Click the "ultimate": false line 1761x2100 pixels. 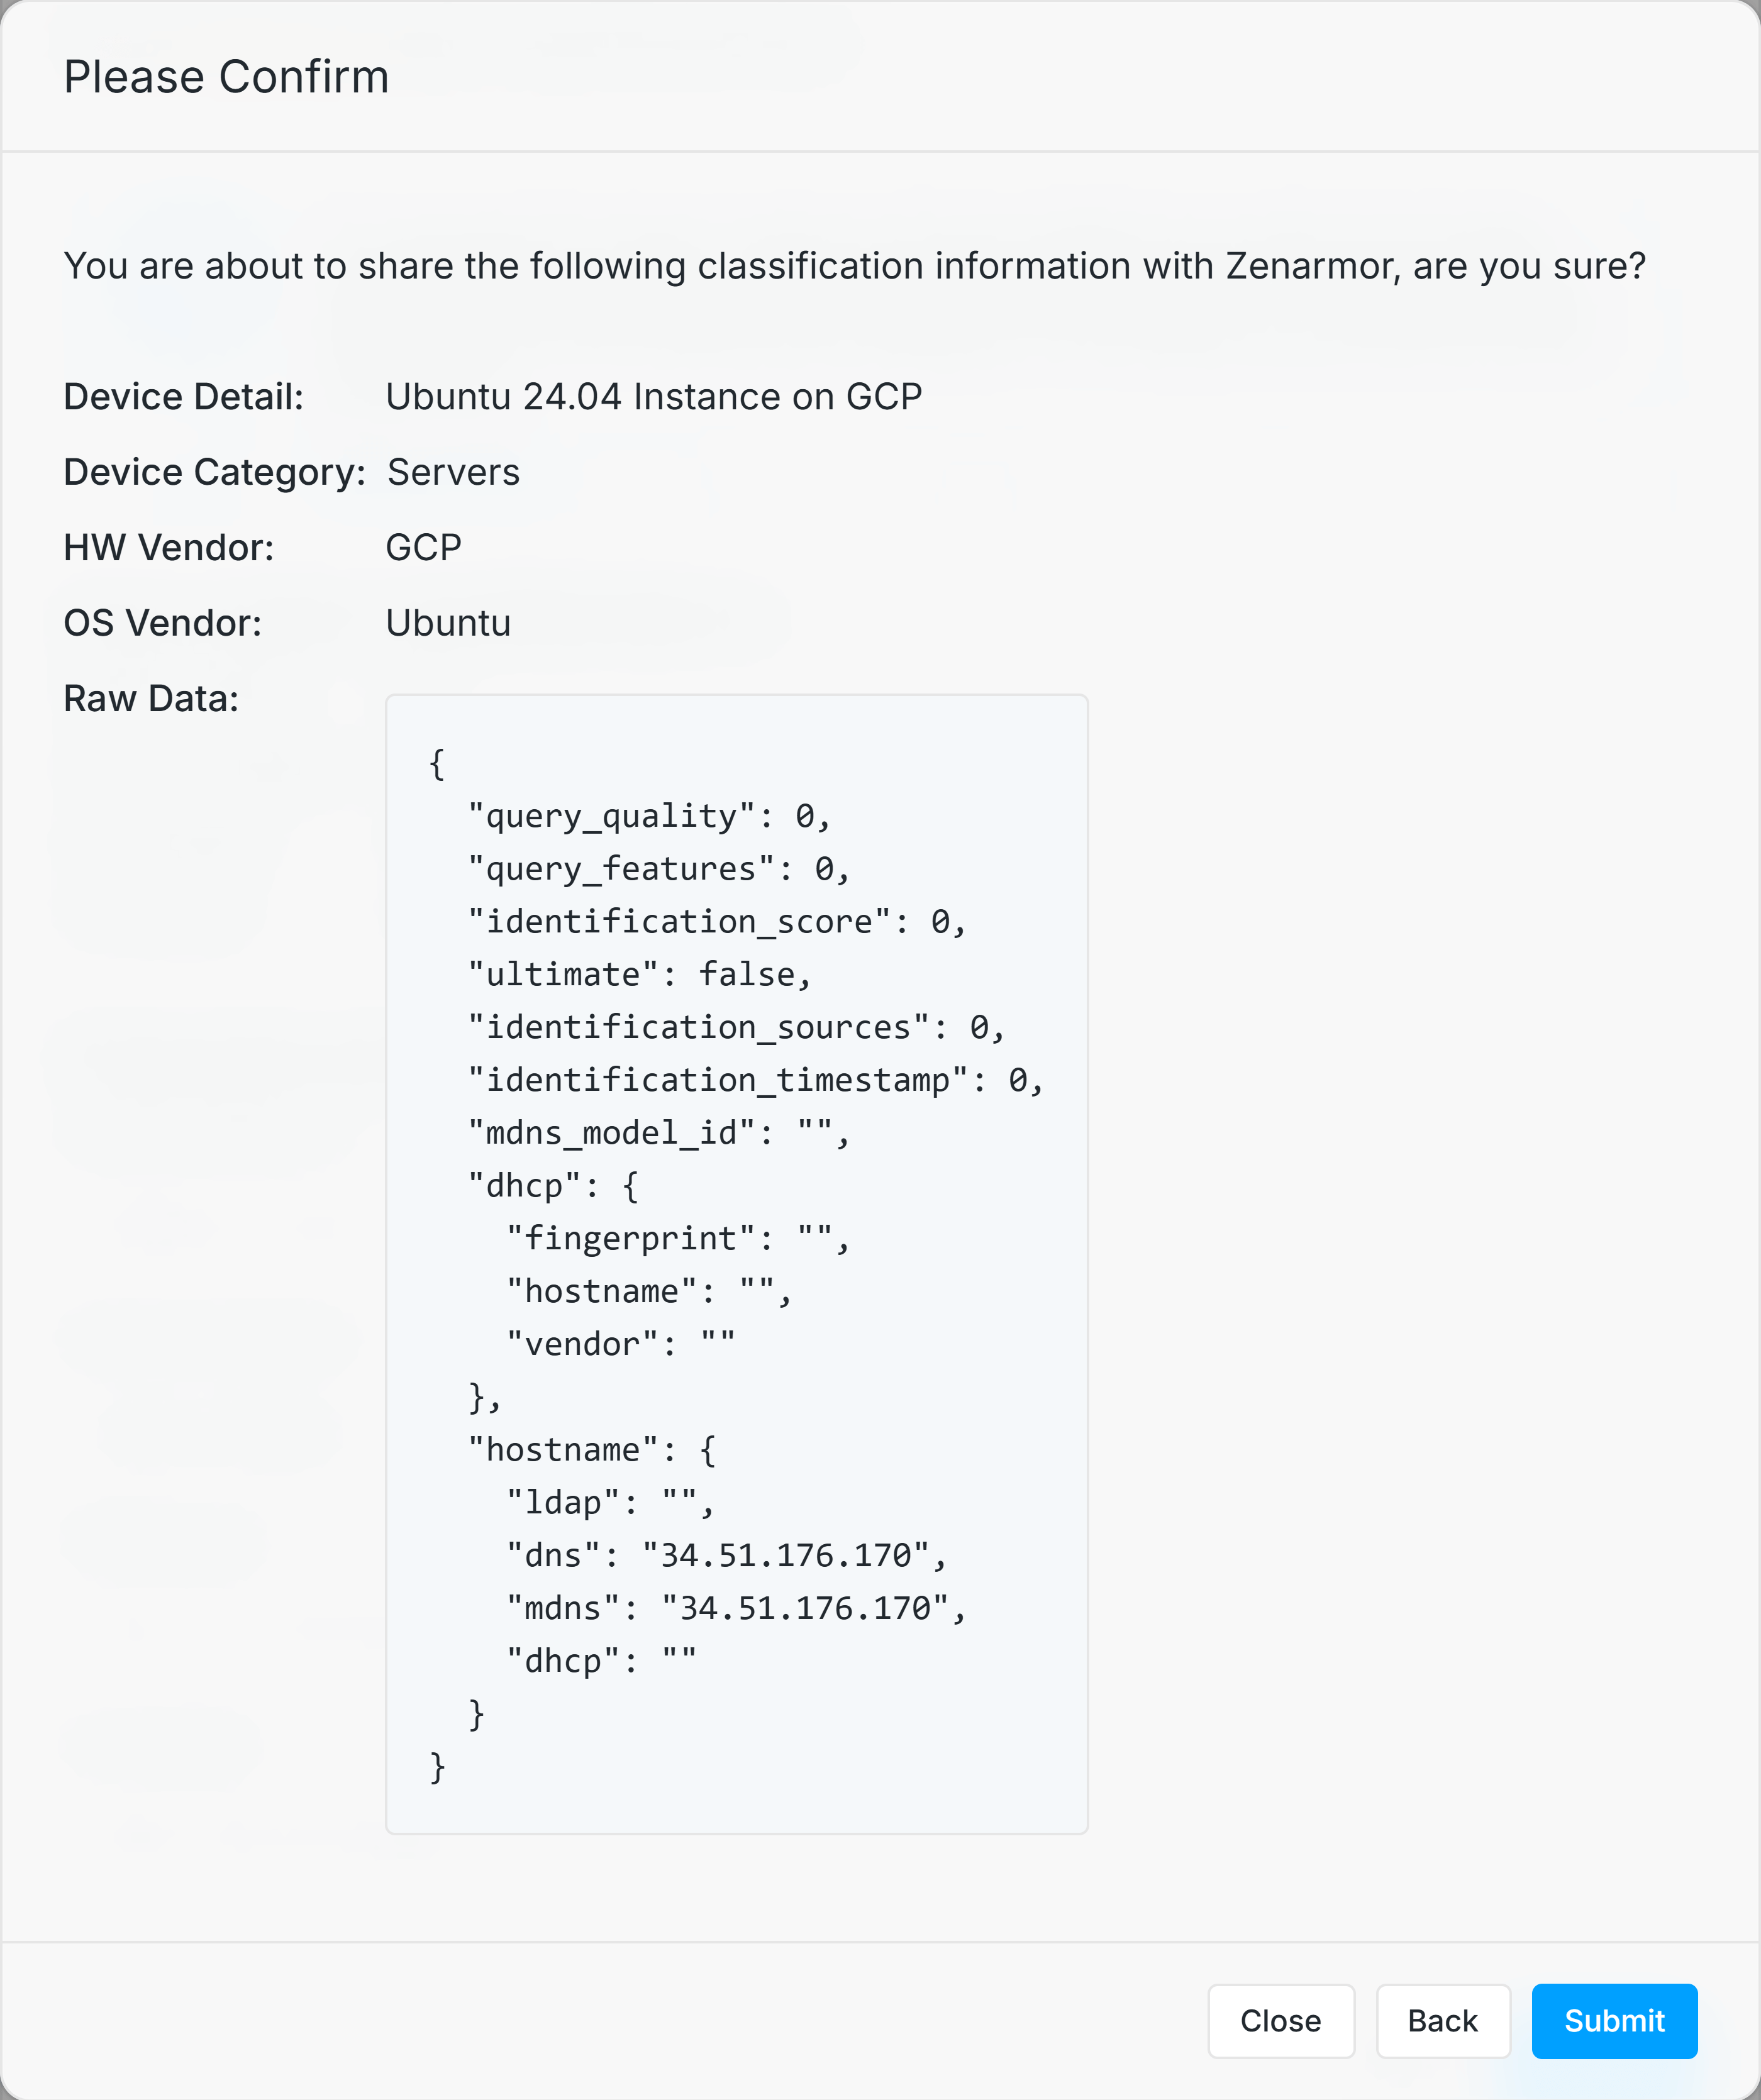click(x=640, y=975)
